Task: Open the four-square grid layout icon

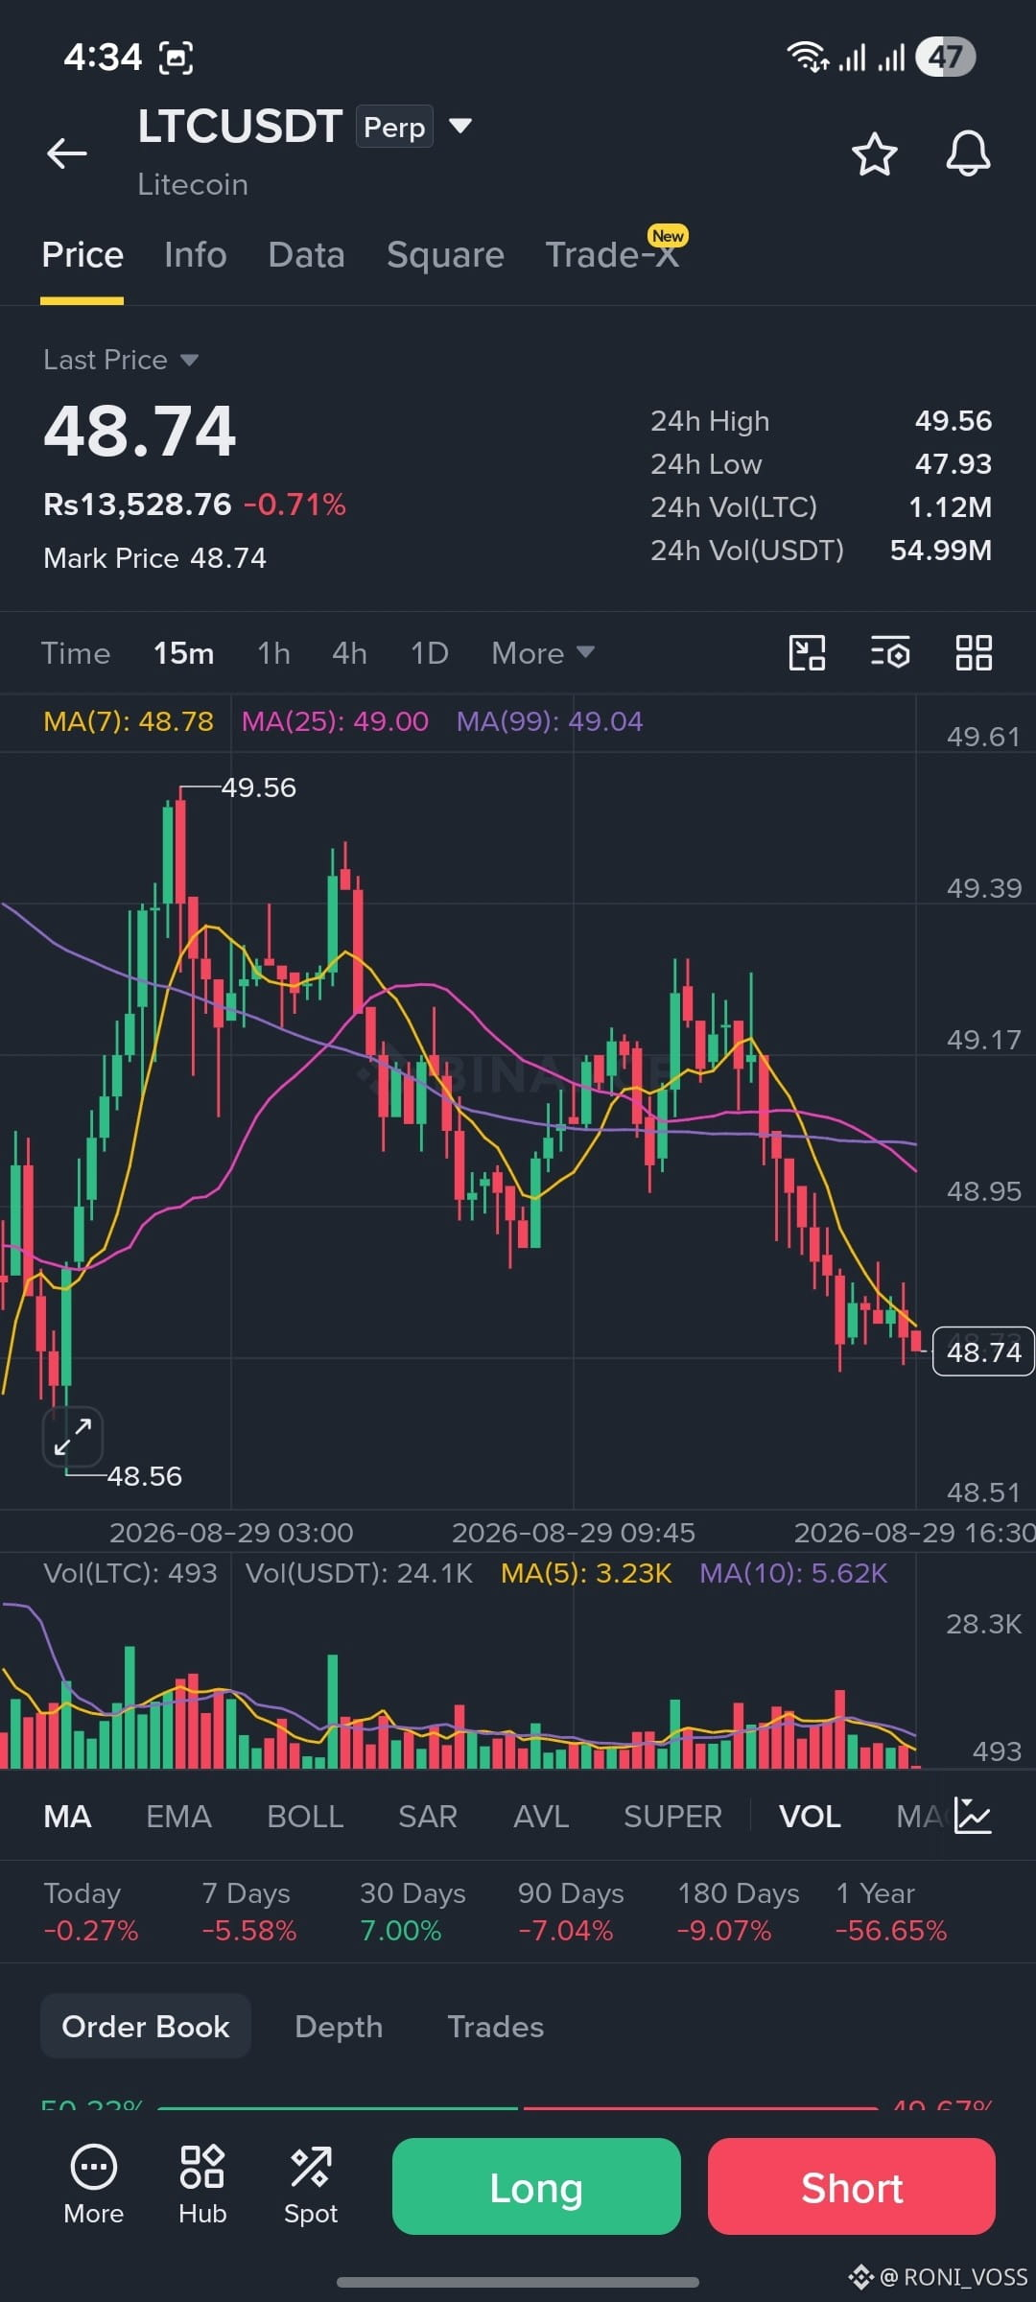Action: [974, 653]
